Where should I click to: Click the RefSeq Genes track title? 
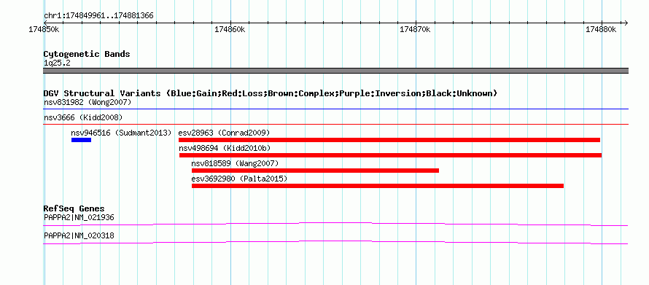click(x=74, y=208)
